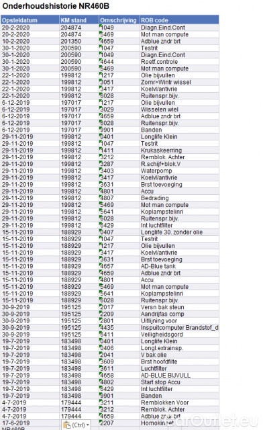The image size is (263, 430).
Task: Click the Paste Options clipboard icon
Action: [x=66, y=425]
